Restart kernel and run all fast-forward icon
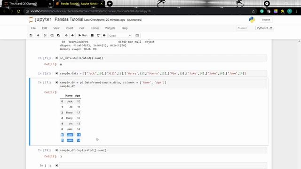 click(x=104, y=36)
